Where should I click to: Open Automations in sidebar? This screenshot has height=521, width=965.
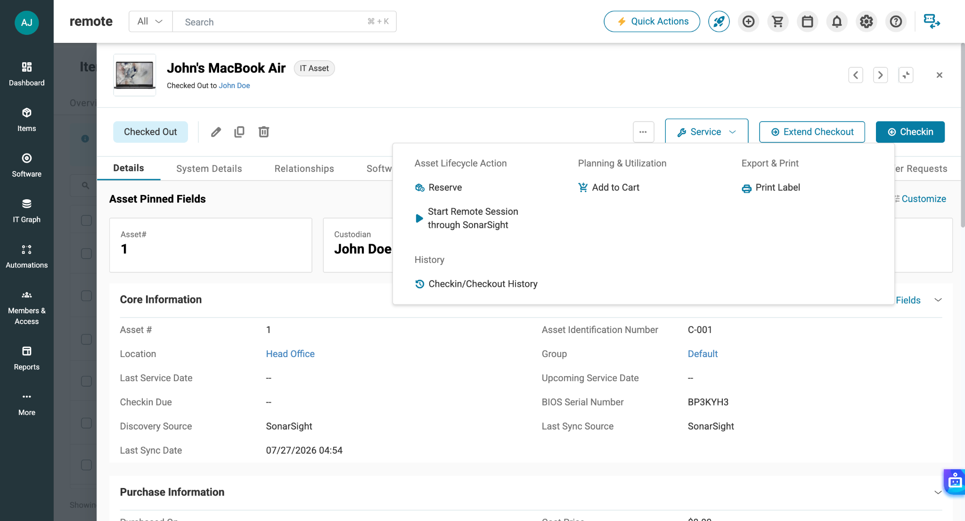point(26,257)
